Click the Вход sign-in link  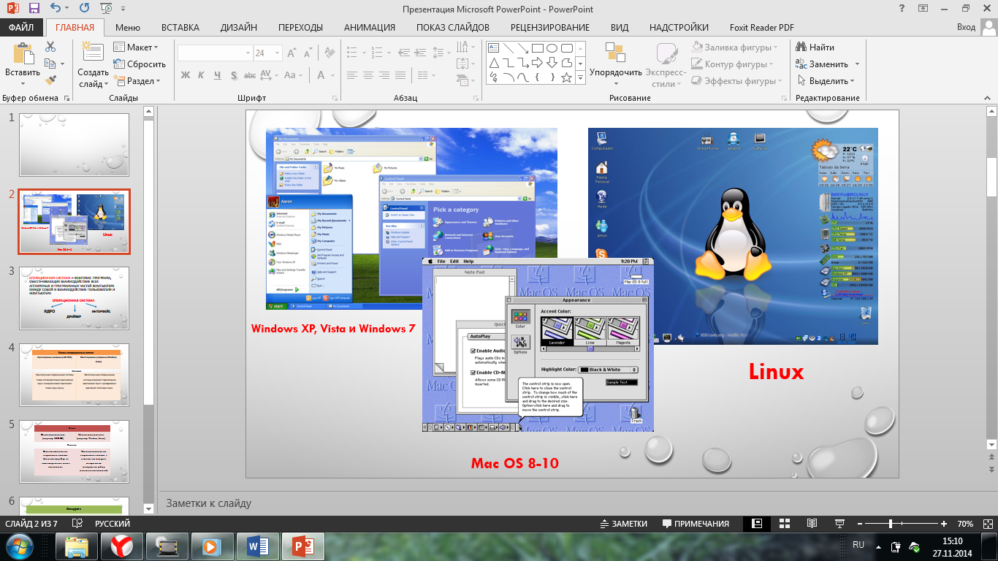click(966, 27)
